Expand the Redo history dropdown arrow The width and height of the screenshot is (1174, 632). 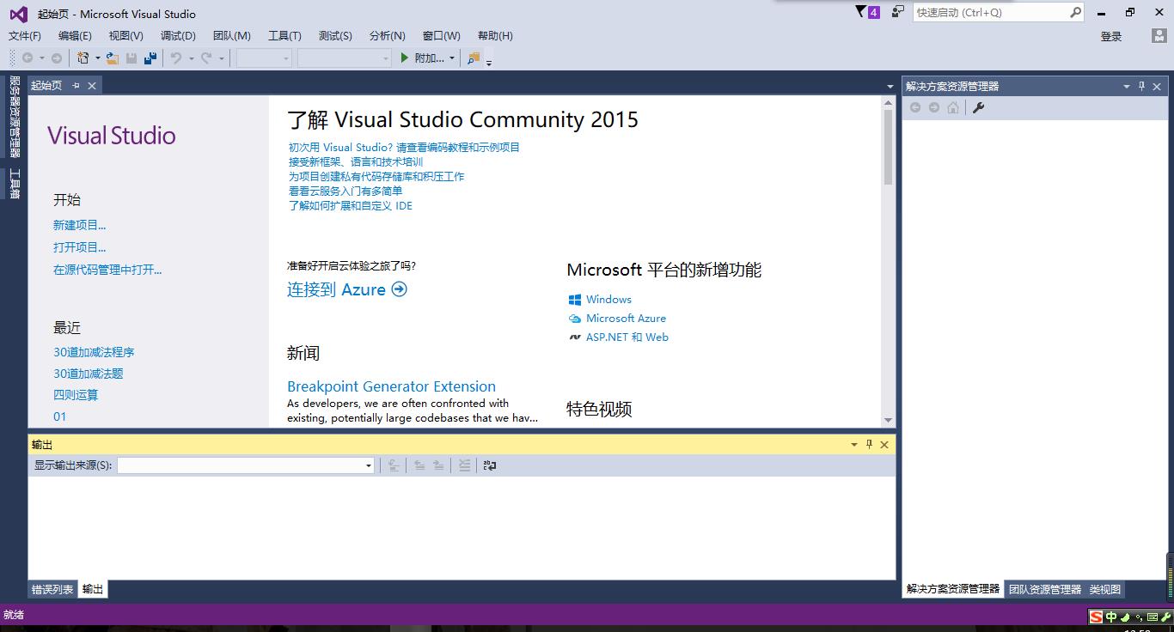point(221,58)
